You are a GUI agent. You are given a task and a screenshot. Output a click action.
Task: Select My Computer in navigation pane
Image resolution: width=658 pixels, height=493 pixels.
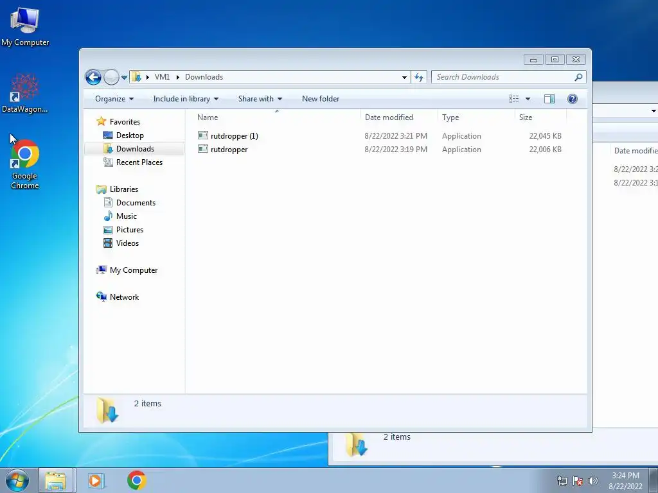(134, 270)
